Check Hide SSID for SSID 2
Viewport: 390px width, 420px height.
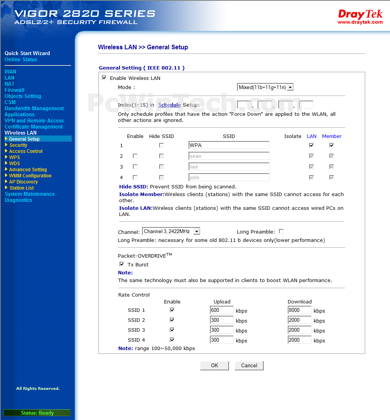coord(161,156)
